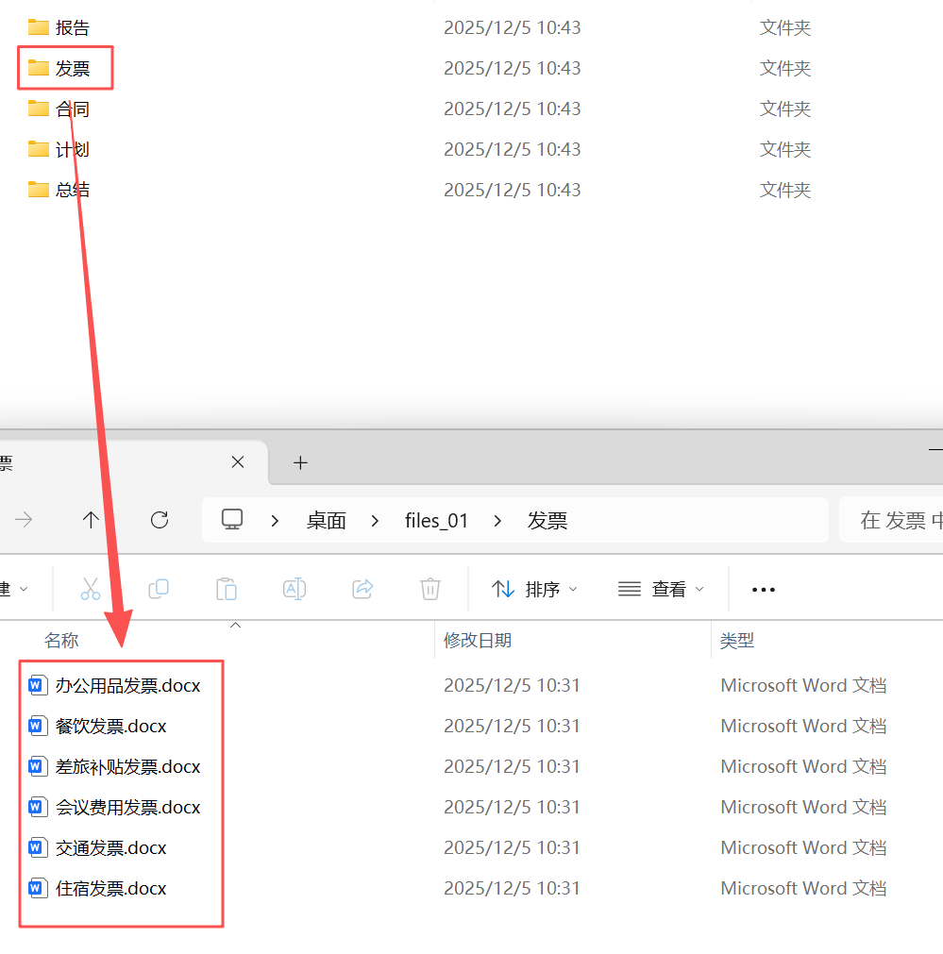Select the Rename icon in the command bar
This screenshot has width=943, height=954.
[x=294, y=589]
